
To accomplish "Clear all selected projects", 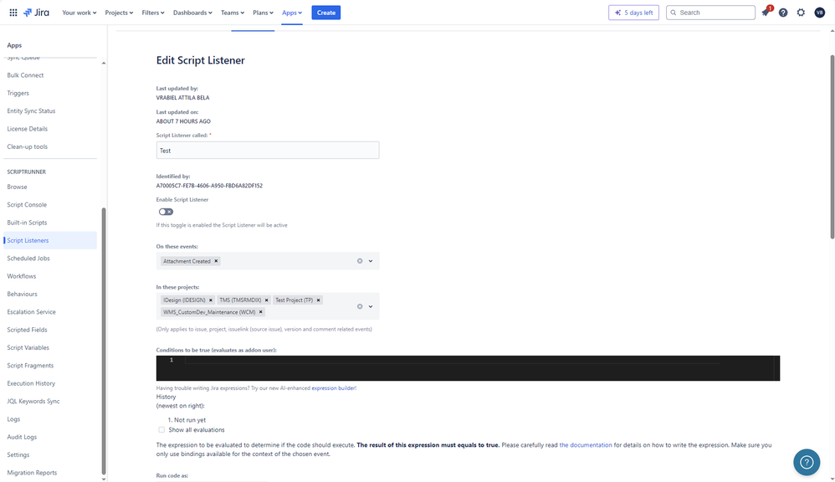I will [x=360, y=306].
